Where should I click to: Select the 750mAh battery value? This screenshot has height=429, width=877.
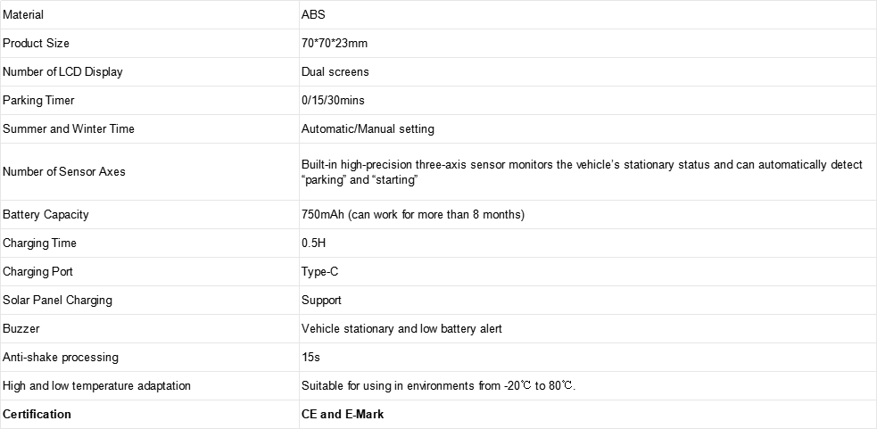(x=413, y=215)
